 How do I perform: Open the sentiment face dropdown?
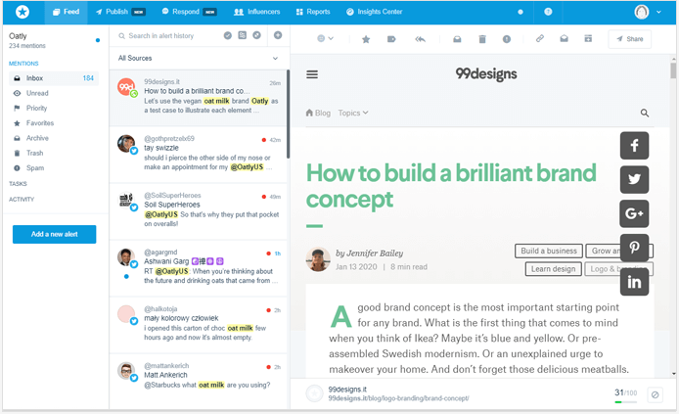coord(325,38)
